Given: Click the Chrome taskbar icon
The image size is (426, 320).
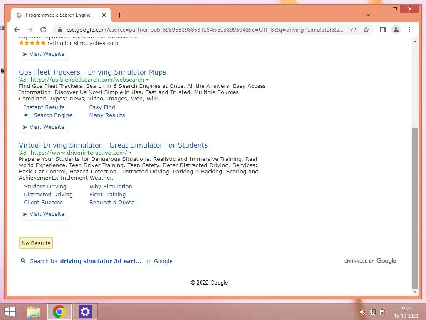Looking at the screenshot, I should tap(59, 312).
